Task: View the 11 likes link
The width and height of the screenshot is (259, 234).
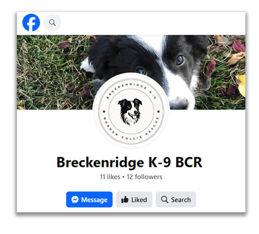Action: (110, 177)
